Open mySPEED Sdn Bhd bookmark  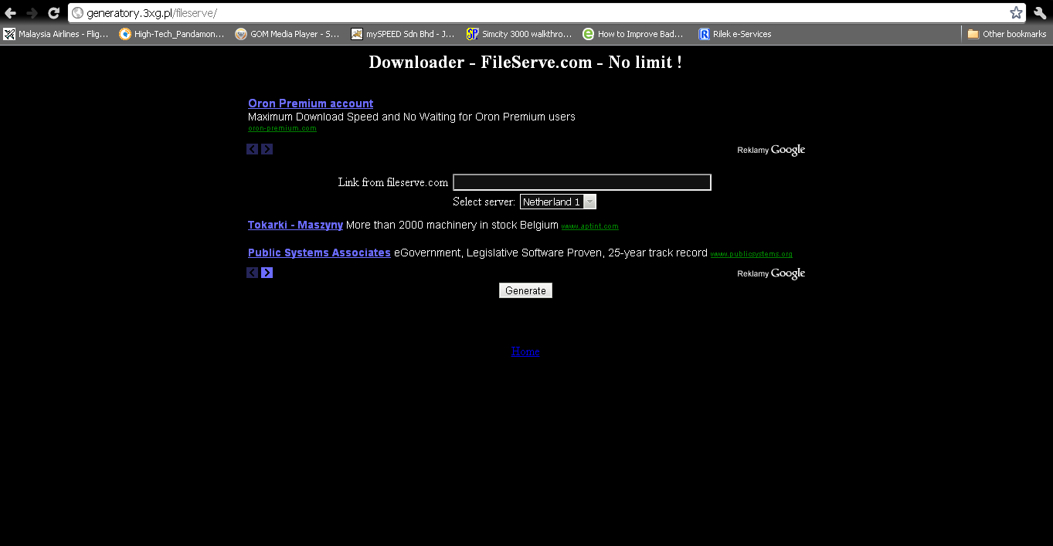tap(403, 34)
